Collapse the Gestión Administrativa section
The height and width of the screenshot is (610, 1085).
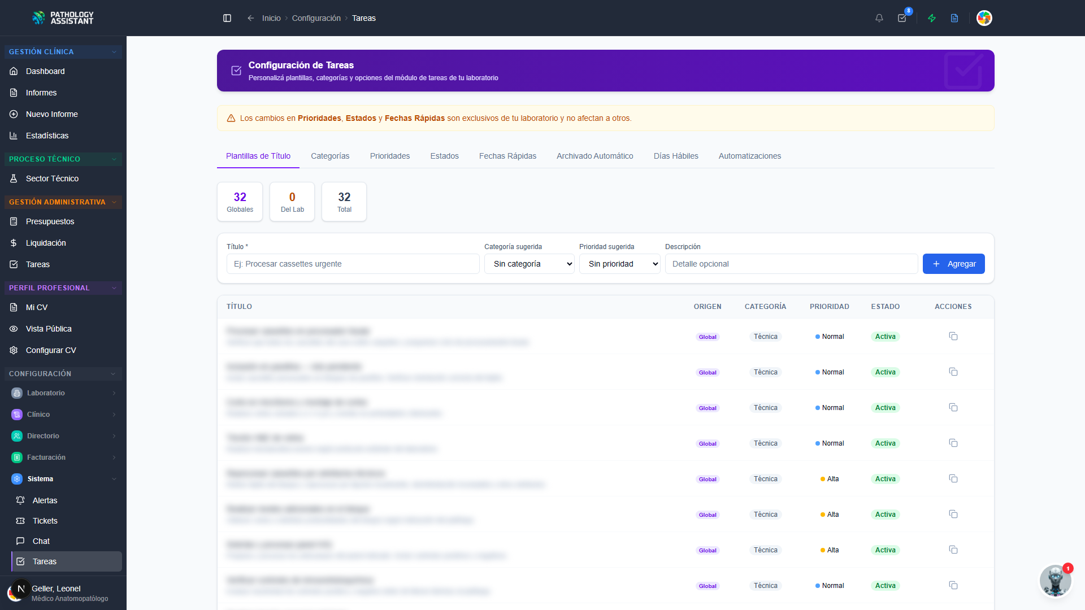pyautogui.click(x=63, y=202)
